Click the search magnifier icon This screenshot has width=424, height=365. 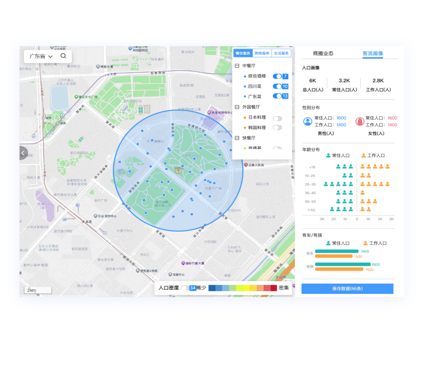63,56
